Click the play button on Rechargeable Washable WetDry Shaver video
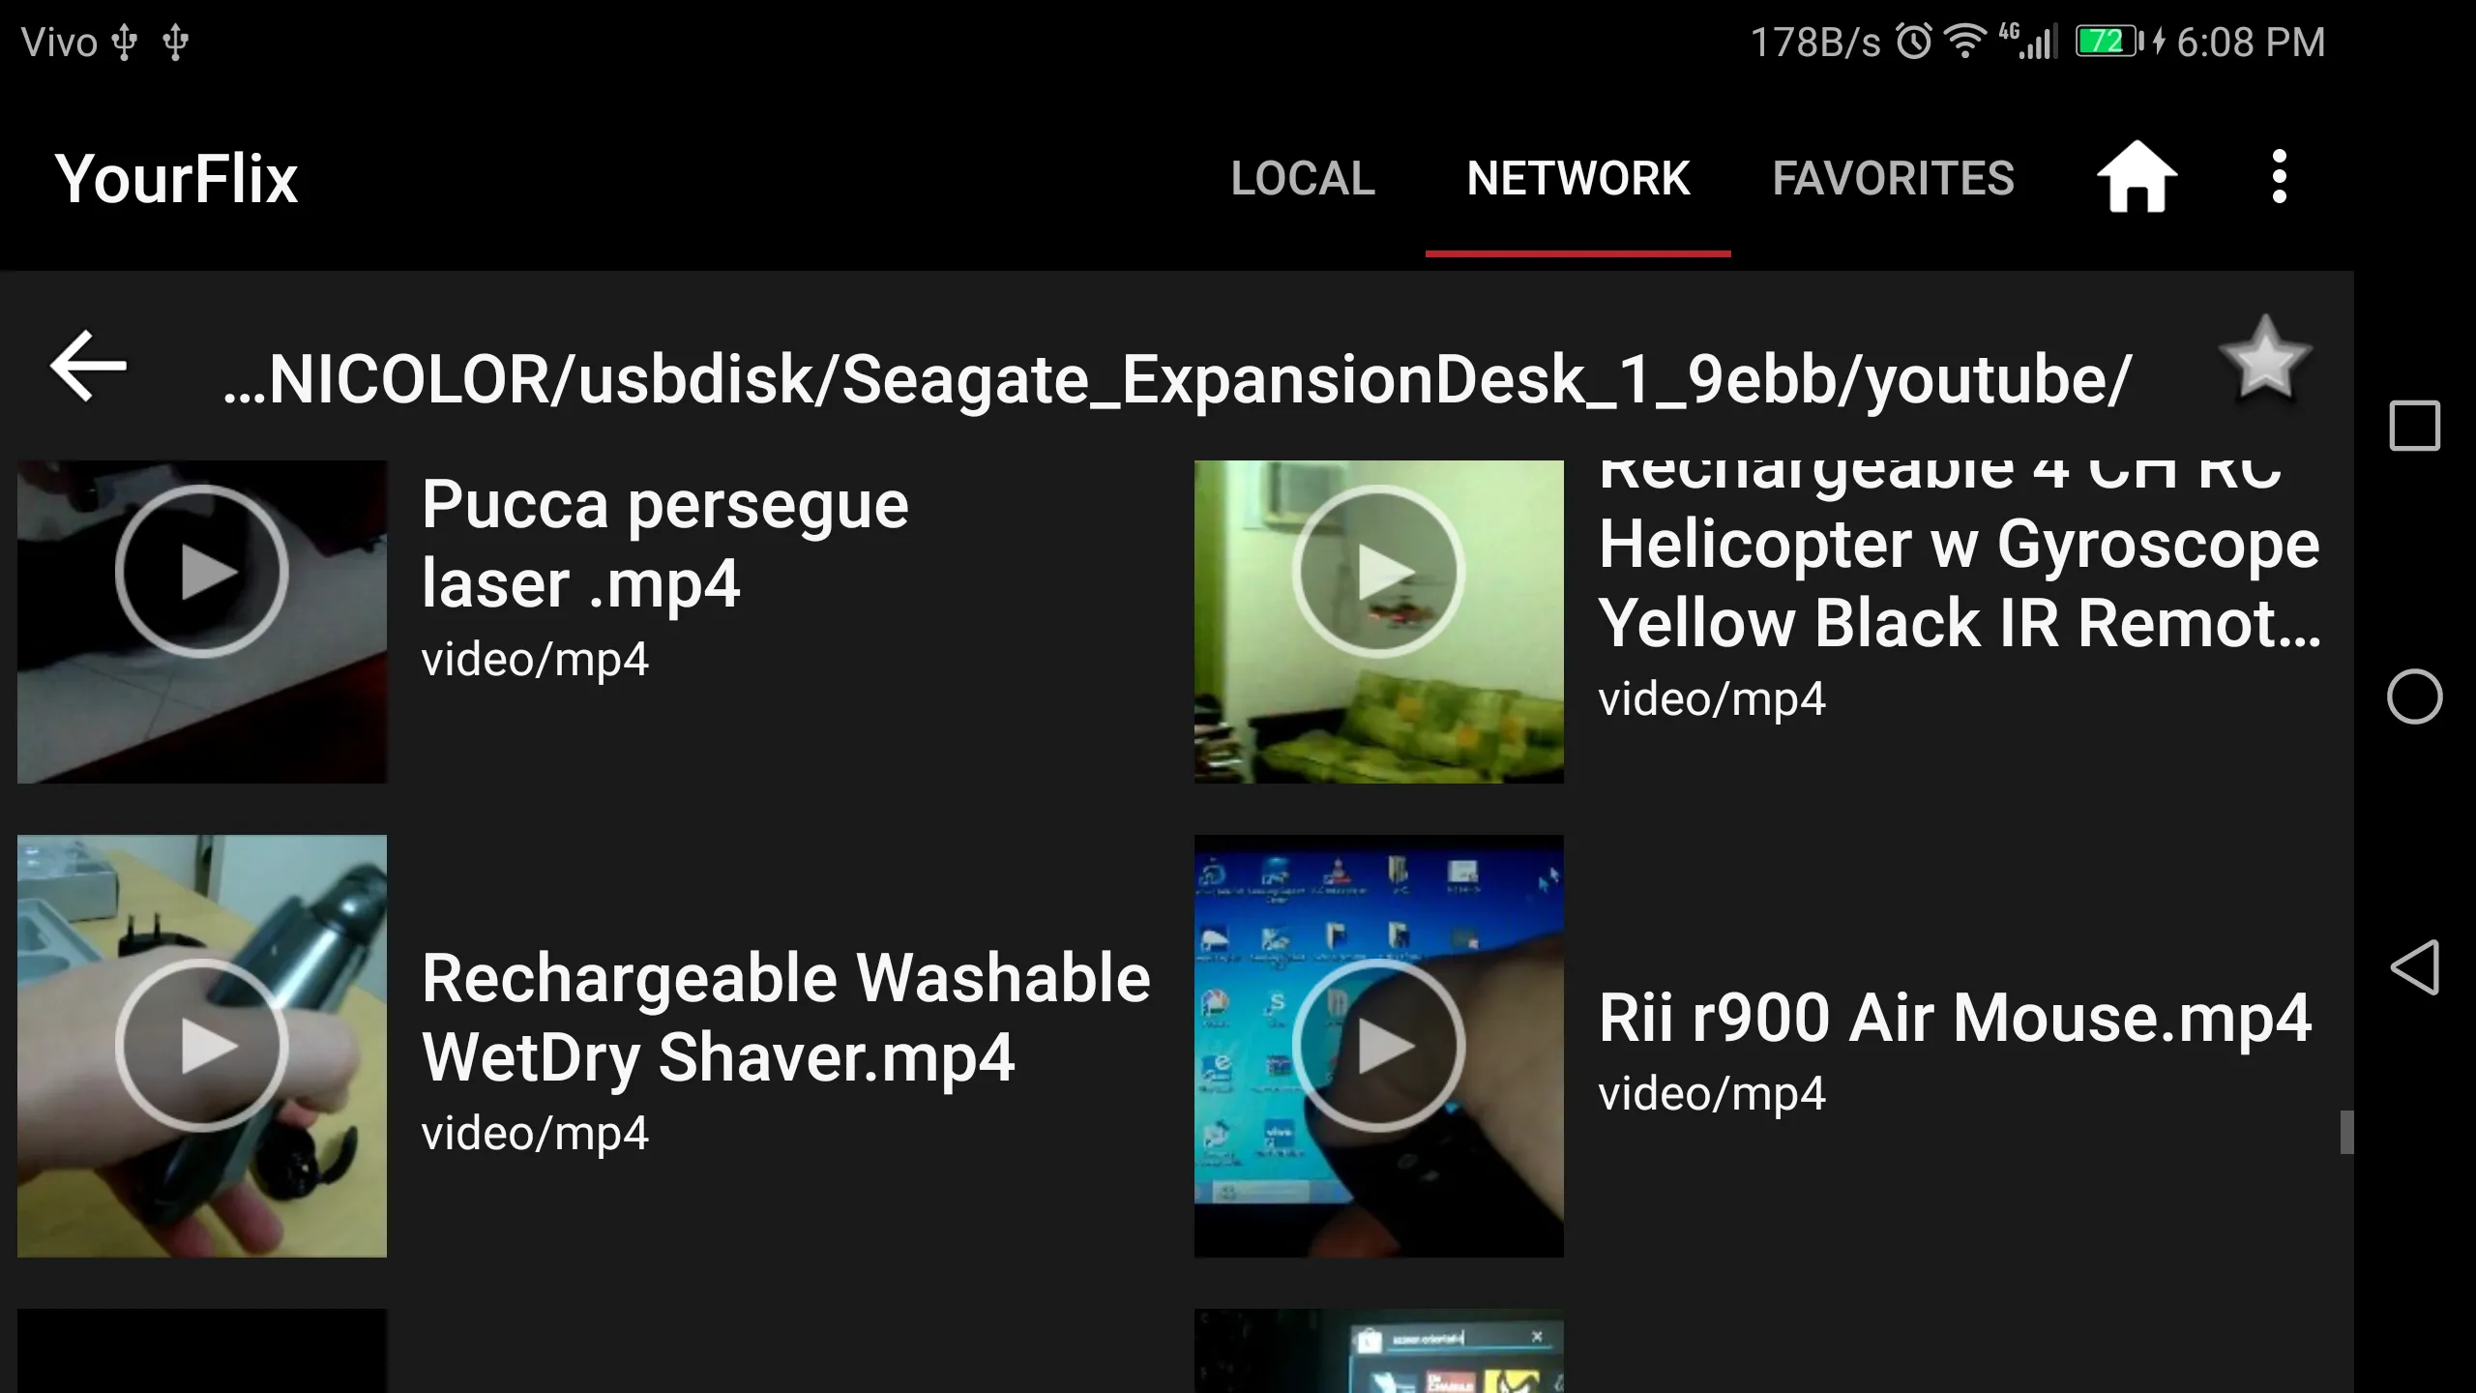This screenshot has width=2476, height=1393. point(200,1045)
